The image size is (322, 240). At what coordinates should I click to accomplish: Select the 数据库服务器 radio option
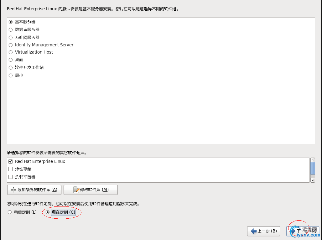[x=11, y=30]
